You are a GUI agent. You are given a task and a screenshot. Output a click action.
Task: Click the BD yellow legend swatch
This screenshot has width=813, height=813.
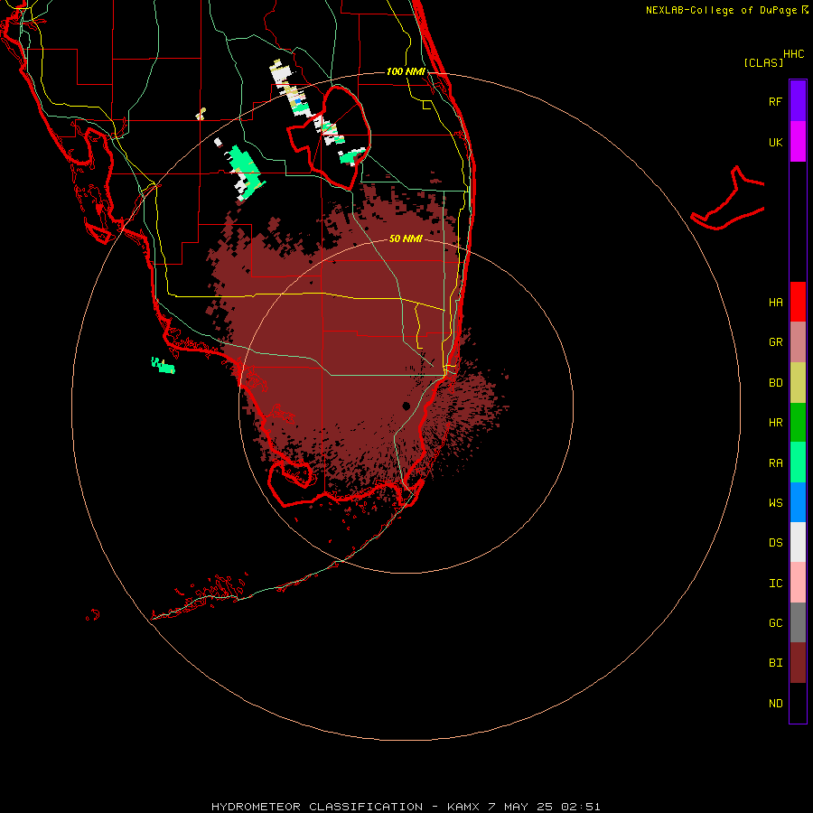pos(798,383)
